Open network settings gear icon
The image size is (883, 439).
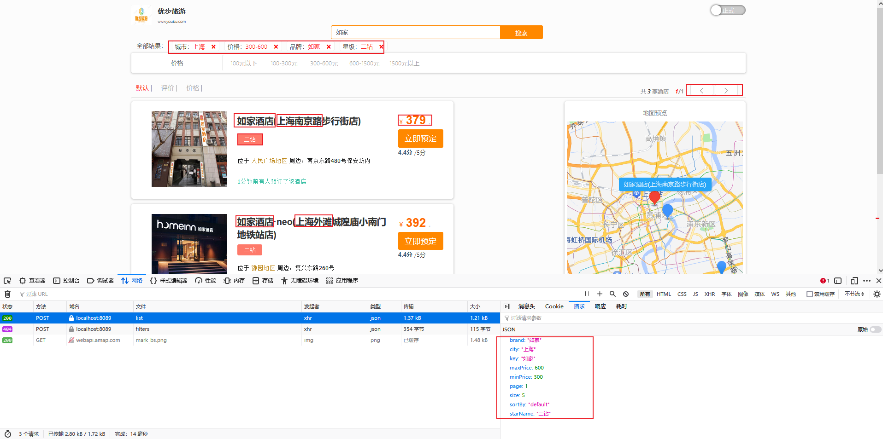(x=877, y=294)
